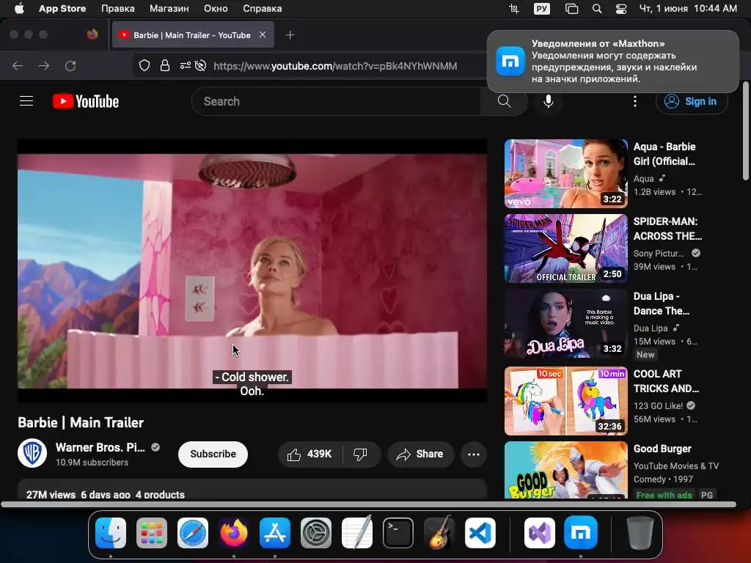Open the Магазин menu

point(169,8)
